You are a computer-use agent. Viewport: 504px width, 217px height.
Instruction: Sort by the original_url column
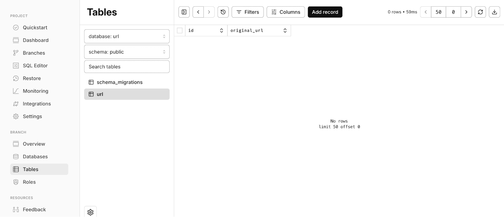[x=285, y=31]
